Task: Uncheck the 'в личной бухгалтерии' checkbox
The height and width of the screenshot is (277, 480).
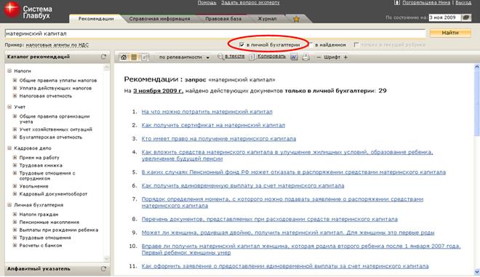Action: 241,44
